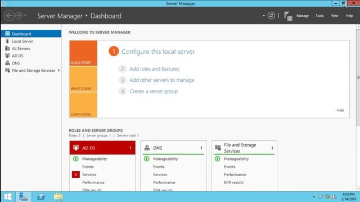
Task: Open the navigation history dropdown arrow
Action: (x=25, y=16)
